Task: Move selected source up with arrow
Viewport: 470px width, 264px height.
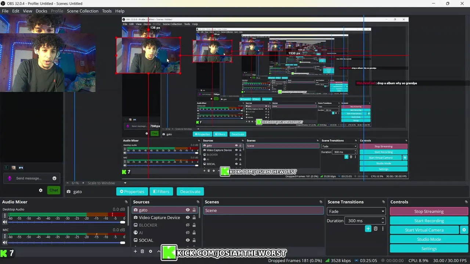Action: [x=159, y=251]
